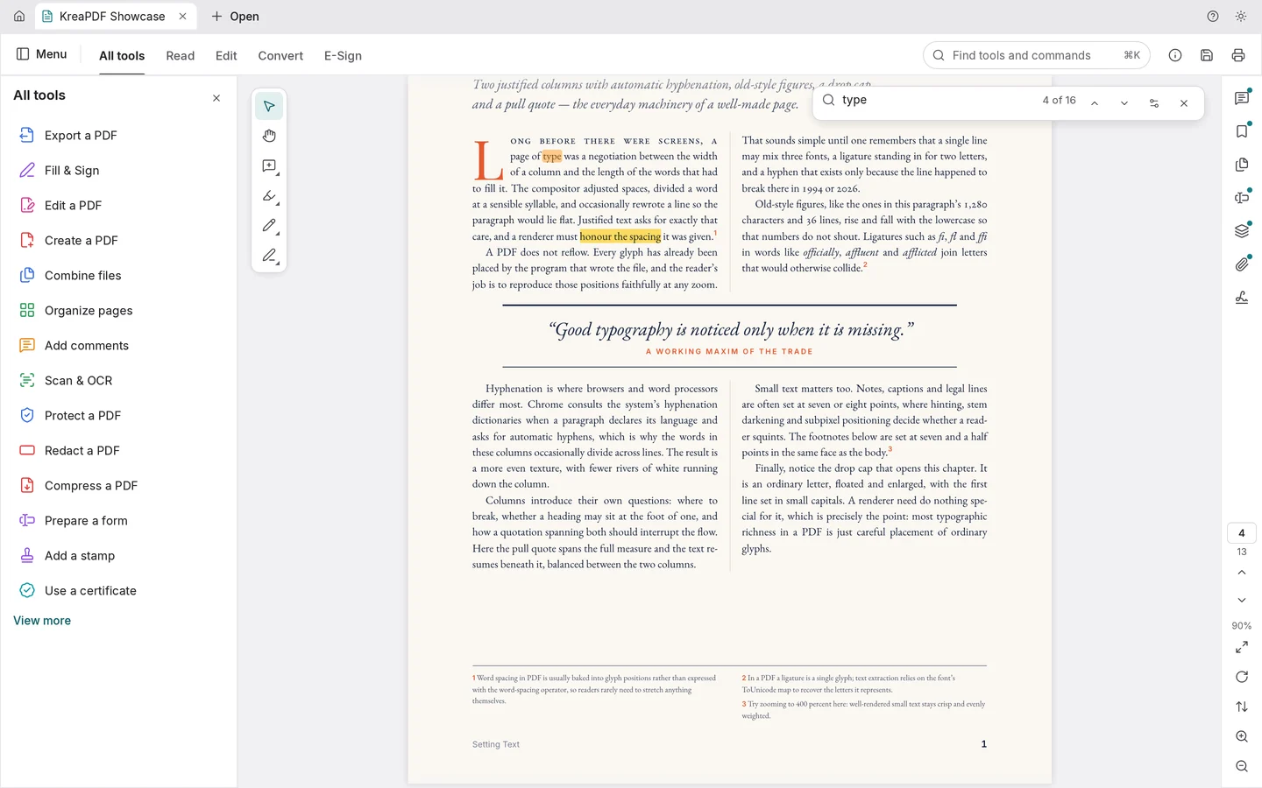
Task: Rotate the page view
Action: tap(1242, 677)
